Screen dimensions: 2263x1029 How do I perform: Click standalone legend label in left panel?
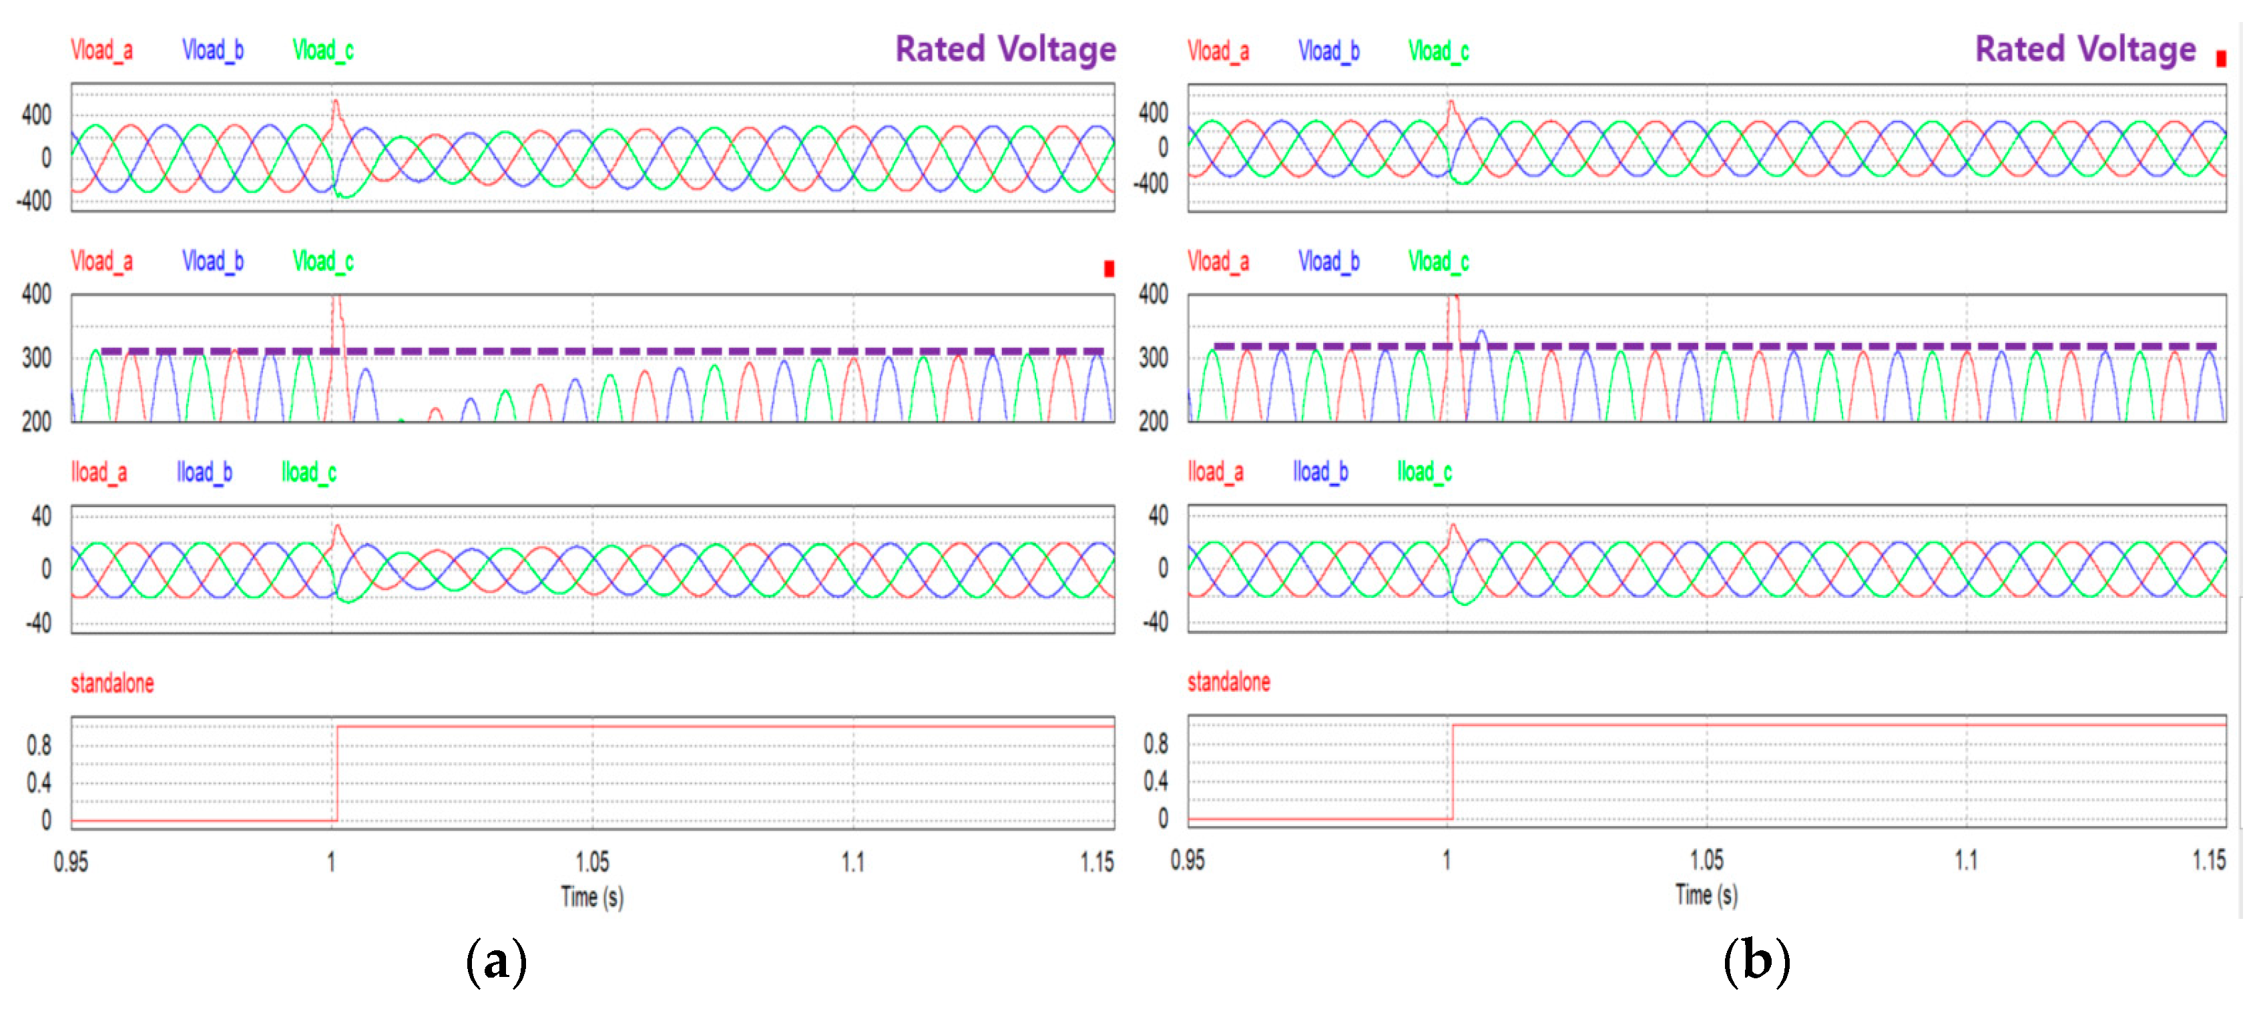112,683
